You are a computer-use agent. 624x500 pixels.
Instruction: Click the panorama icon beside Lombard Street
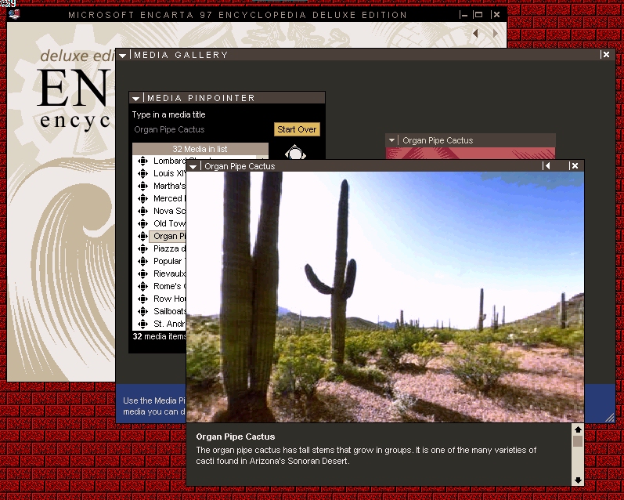[142, 161]
